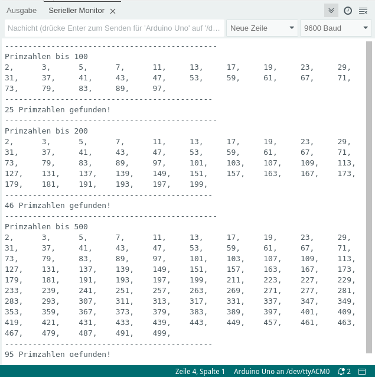
Task: Click the Nachricht serial message input field
Action: [114, 28]
